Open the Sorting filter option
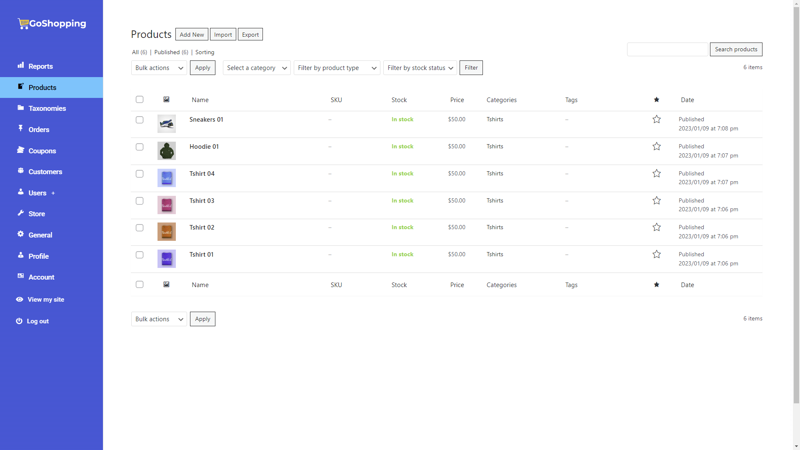The width and height of the screenshot is (800, 450). pos(205,52)
